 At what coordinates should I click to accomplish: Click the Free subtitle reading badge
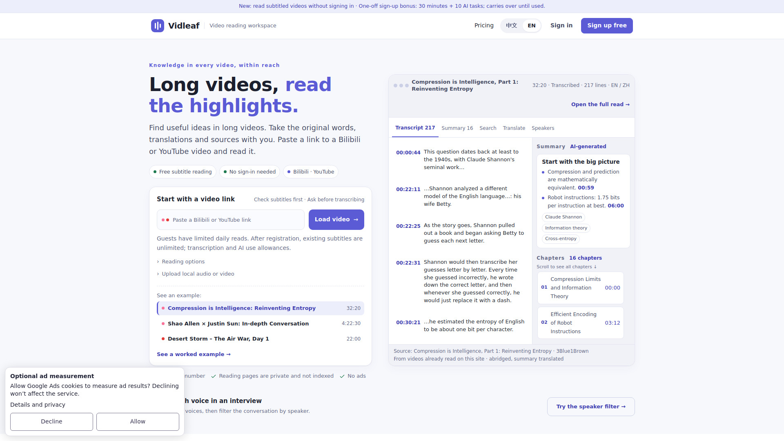click(183, 172)
